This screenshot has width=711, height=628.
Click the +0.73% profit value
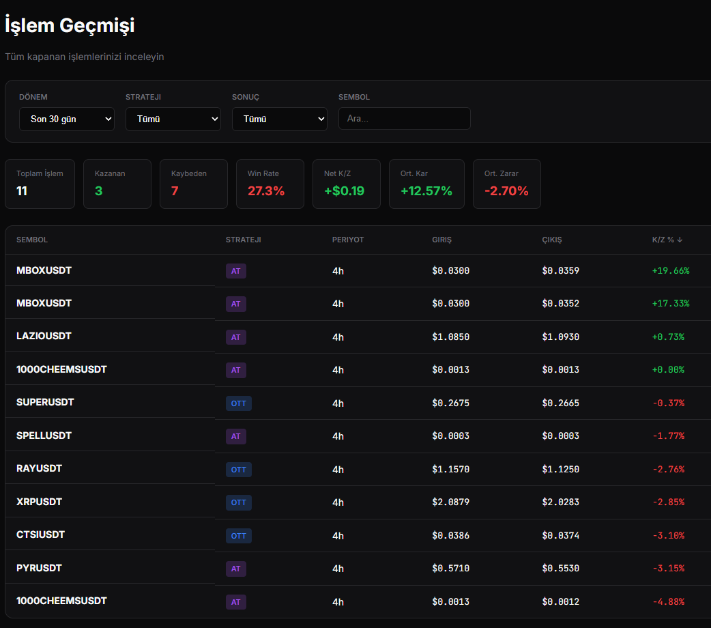pos(668,337)
